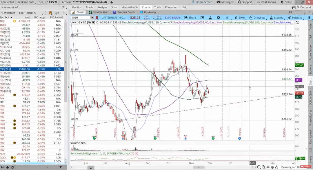Viewport: 313px width, 170px height.
Task: Toggle chart drawings visibility icon near top right
Action: pos(297,23)
